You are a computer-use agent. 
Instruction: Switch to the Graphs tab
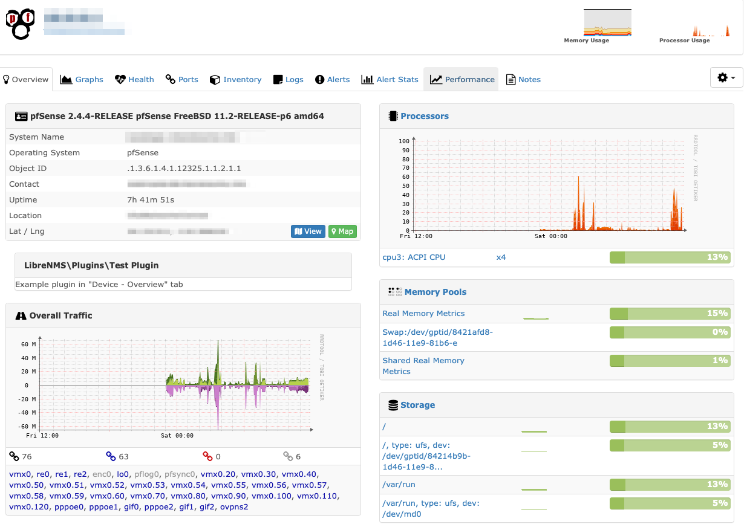(x=67, y=80)
